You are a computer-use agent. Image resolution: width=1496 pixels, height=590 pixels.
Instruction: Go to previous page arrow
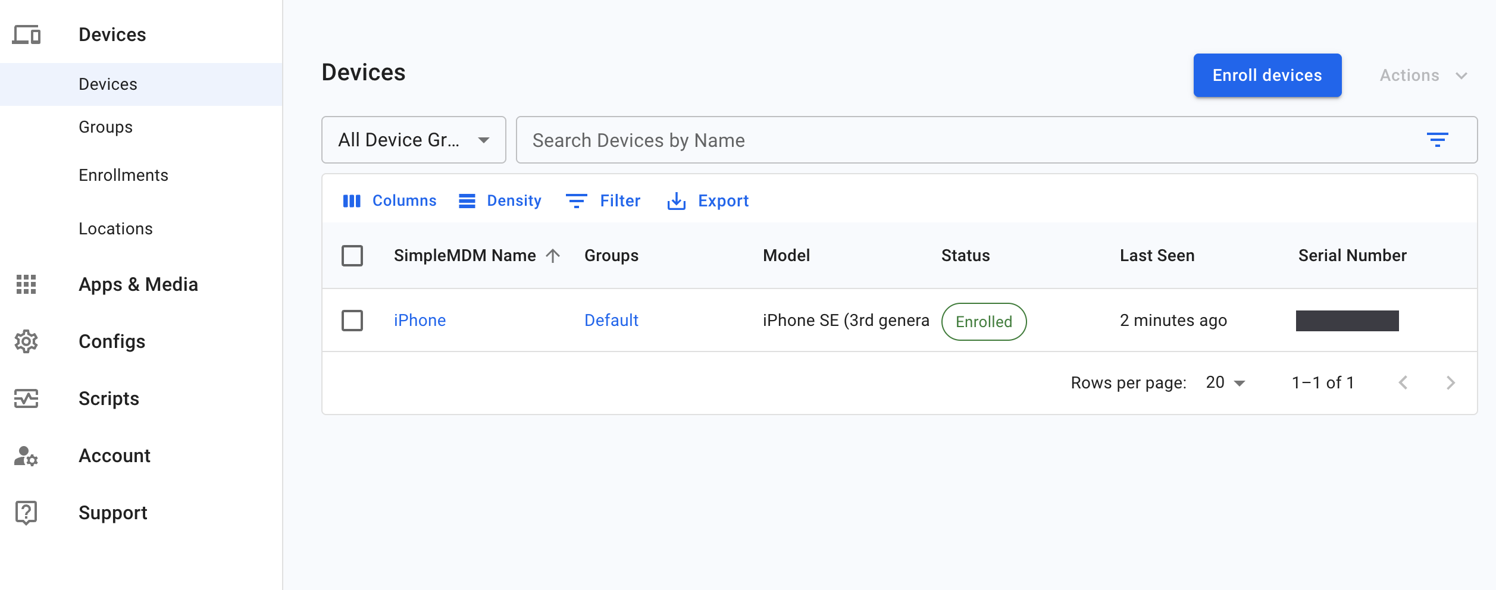(1403, 382)
